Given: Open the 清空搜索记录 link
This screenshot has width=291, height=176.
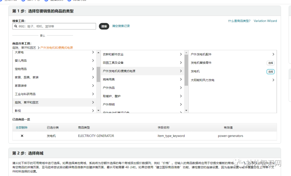Looking at the screenshot, I should 121,26.
